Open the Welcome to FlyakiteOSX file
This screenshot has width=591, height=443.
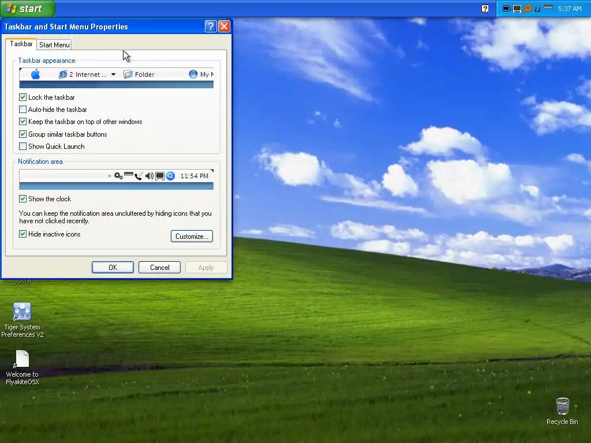[x=23, y=367]
